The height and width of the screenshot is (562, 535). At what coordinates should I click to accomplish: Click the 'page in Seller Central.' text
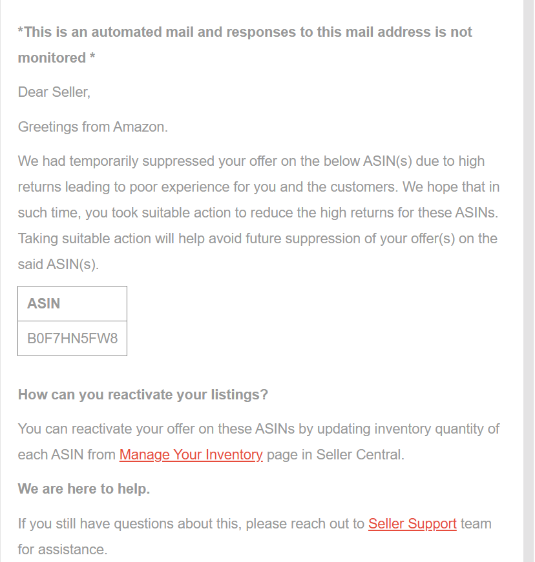pos(335,454)
